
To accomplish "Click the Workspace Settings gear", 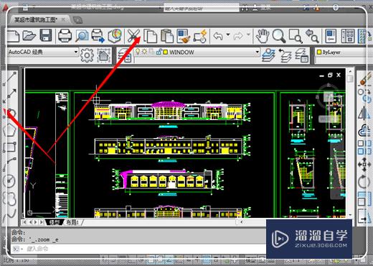I will [87, 55].
